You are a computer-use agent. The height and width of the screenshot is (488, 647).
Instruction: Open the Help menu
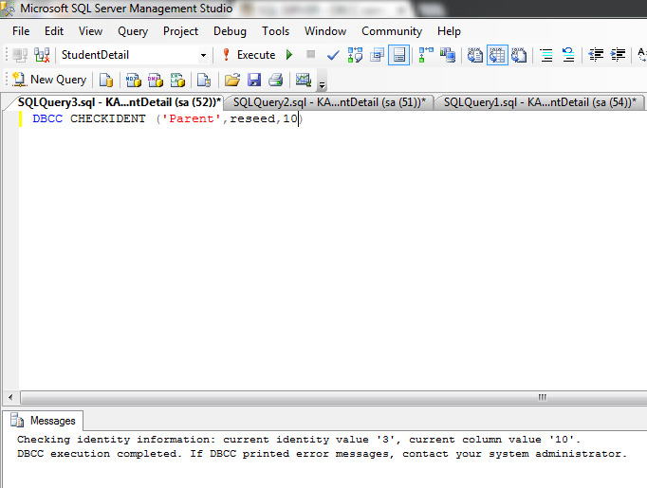(x=449, y=31)
